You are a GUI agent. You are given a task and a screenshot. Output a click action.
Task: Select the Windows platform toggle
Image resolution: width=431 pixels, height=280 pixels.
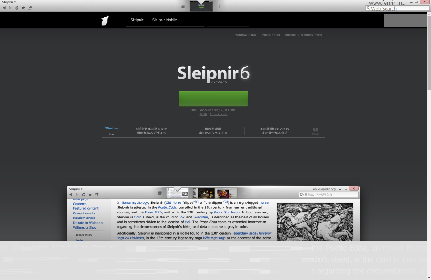[x=112, y=129]
